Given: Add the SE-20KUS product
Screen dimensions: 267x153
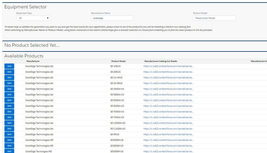Looking at the screenshot, I should 9,72.
